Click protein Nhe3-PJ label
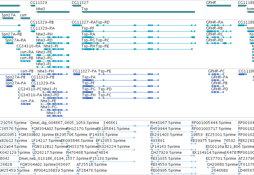 click(x=50, y=89)
